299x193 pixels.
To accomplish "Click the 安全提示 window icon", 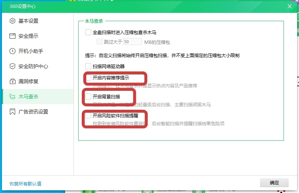I will pos(12,36).
